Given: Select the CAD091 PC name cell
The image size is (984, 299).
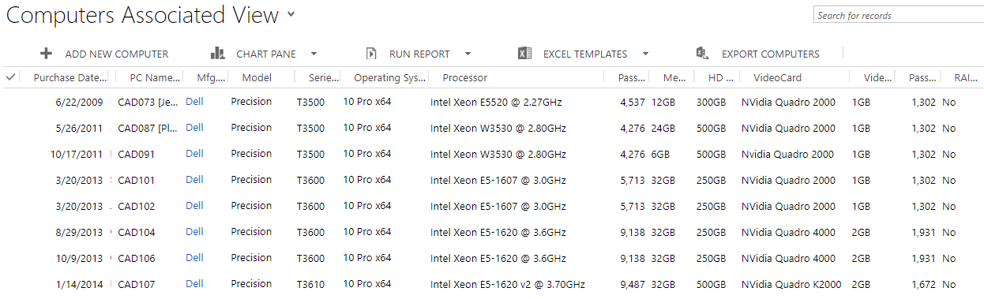Looking at the screenshot, I should (x=137, y=155).
